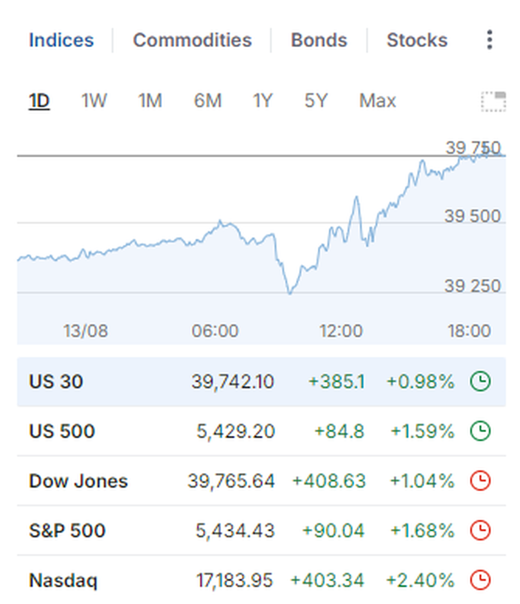Select the 1D chart timeframe
Screen dimensions: 520x604
coord(39,101)
